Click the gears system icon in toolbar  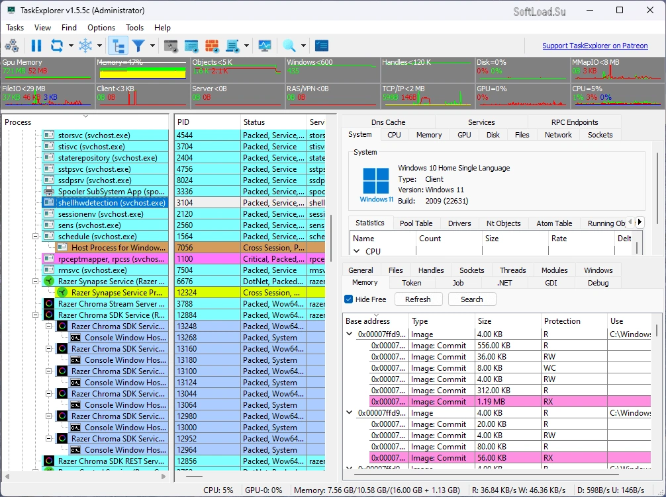[12, 46]
